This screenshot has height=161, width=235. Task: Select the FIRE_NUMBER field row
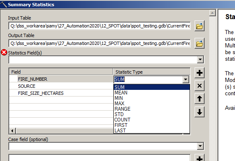(61, 79)
